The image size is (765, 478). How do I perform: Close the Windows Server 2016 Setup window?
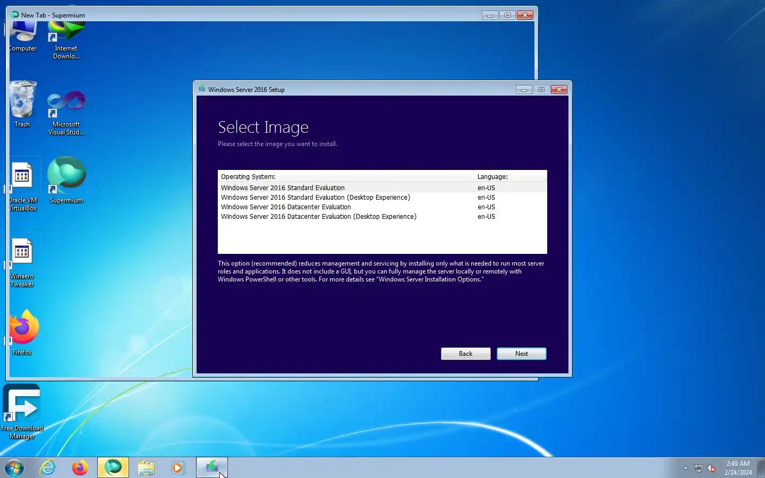(x=559, y=89)
